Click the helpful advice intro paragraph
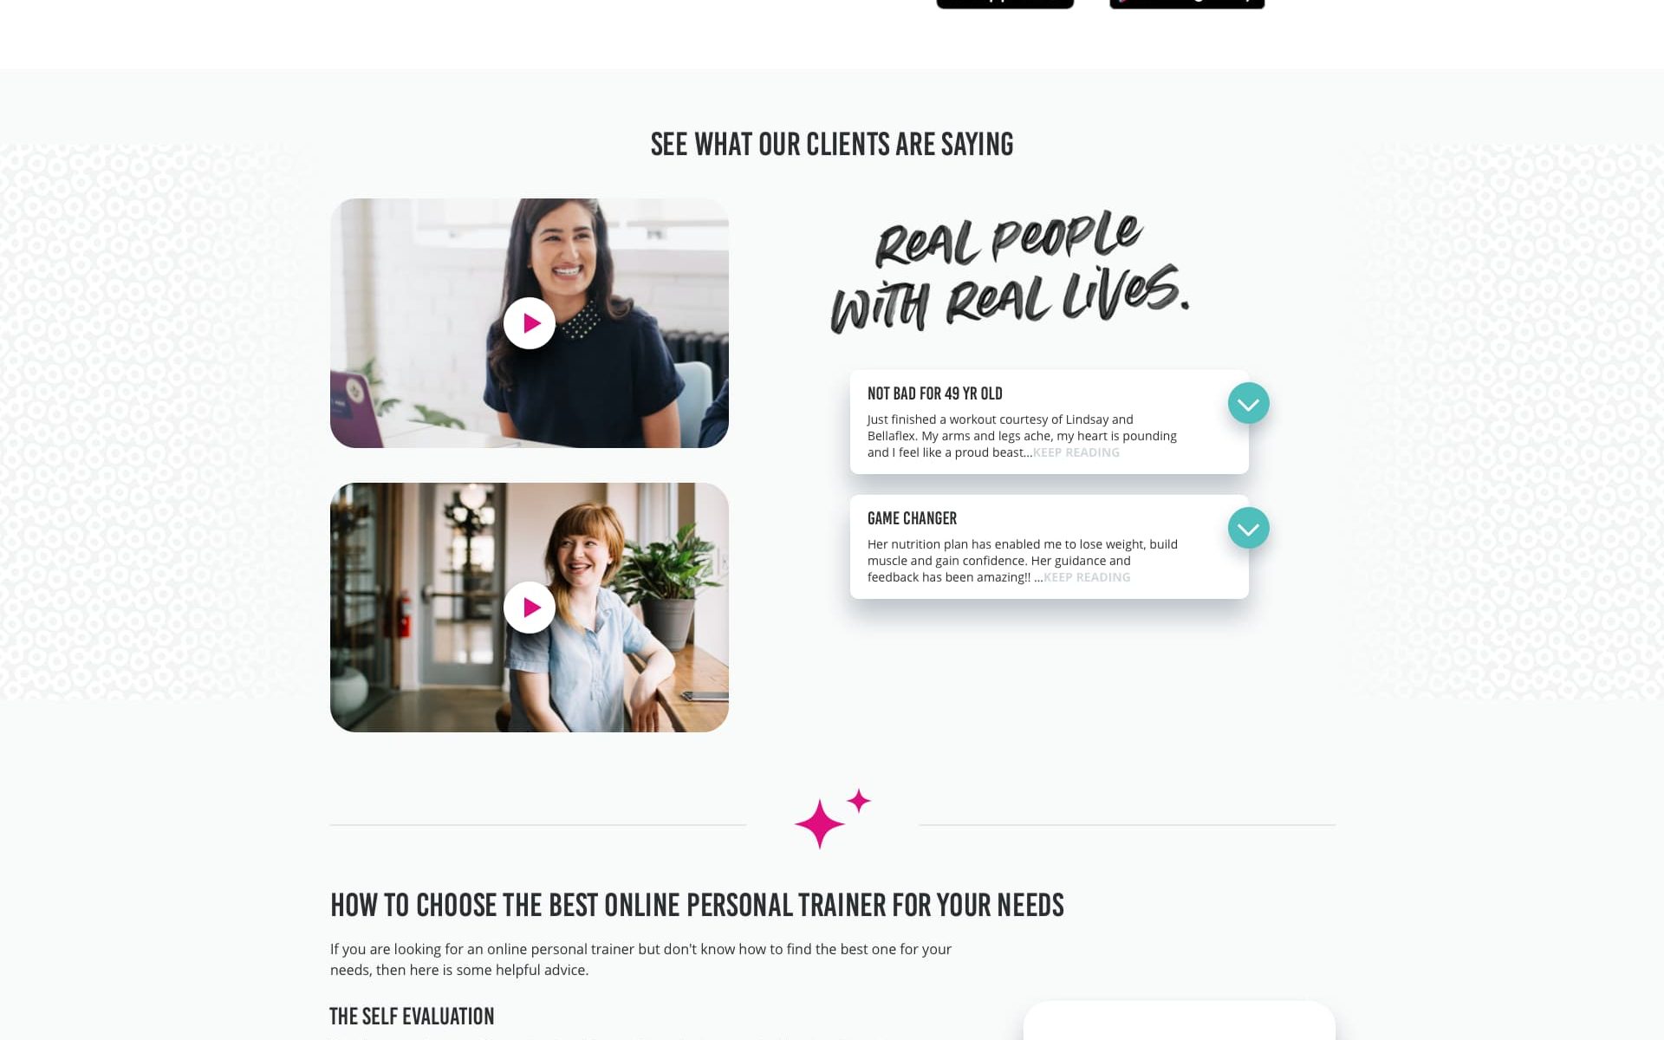Viewport: 1664px width, 1040px height. click(x=640, y=959)
